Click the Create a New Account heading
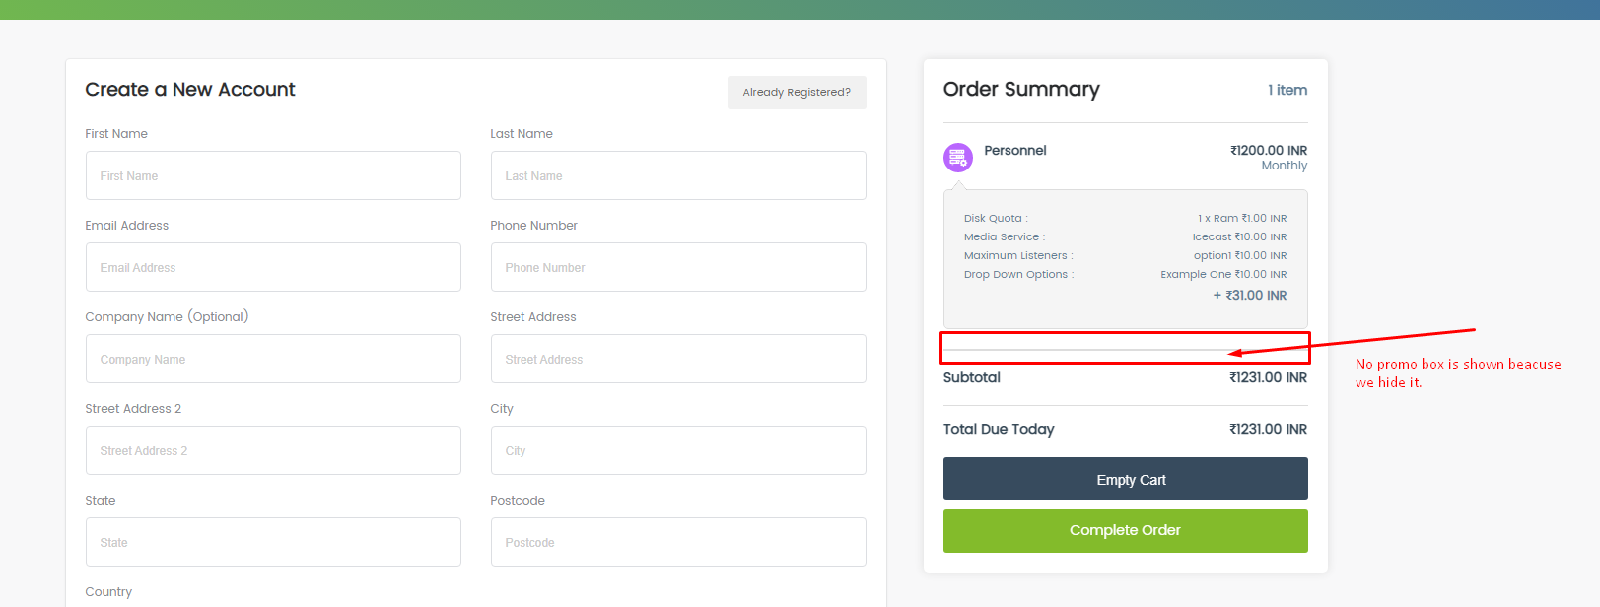This screenshot has height=607, width=1600. coord(190,90)
